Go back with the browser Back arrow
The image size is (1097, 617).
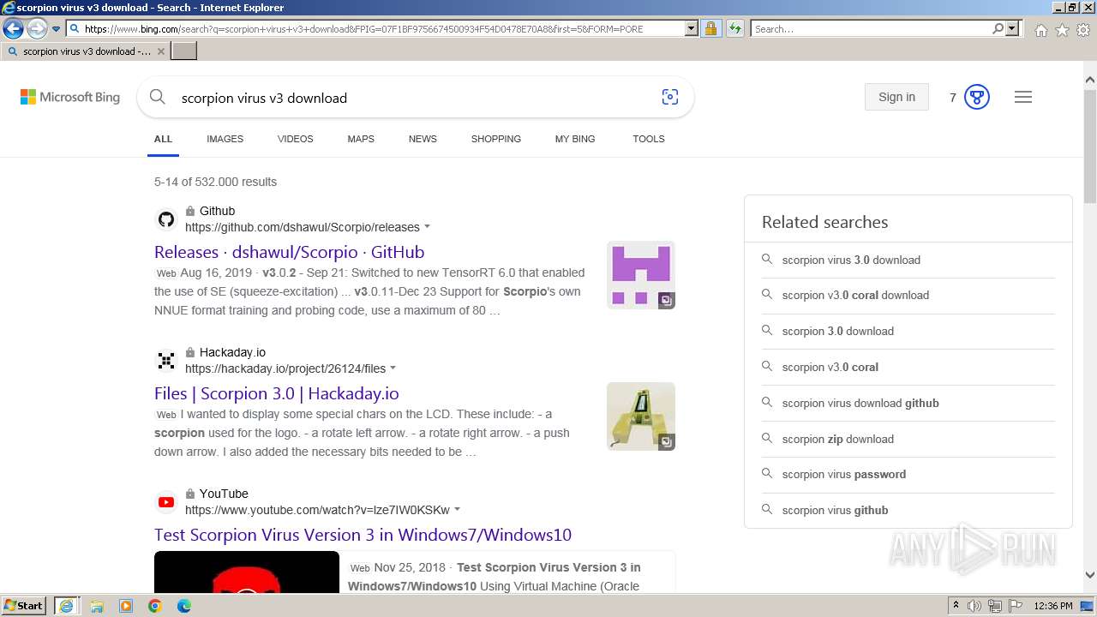click(x=13, y=29)
